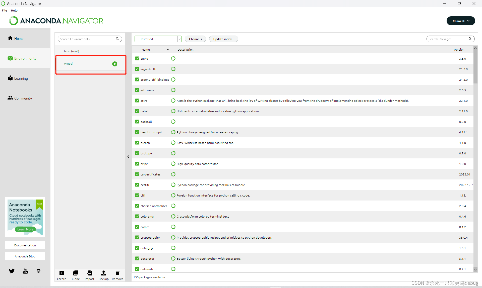Image resolution: width=482 pixels, height=288 pixels.
Task: Toggle the anyio package checkbox
Action: [137, 59]
